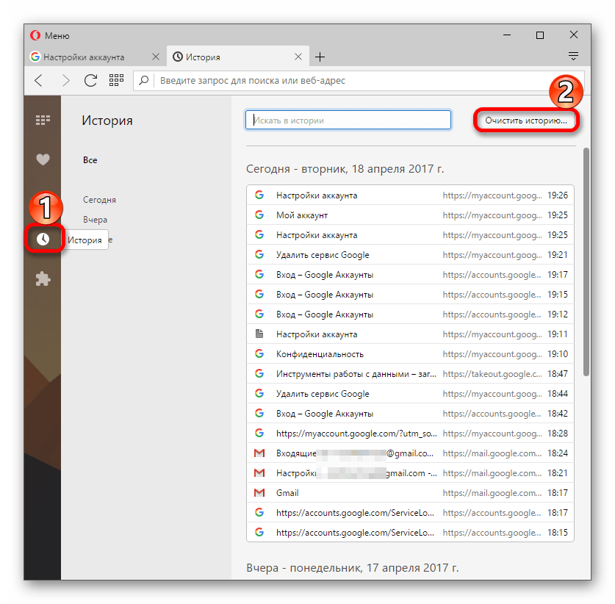
Task: Open Вход – Google Аккаунты entry at 19:12
Action: [x=410, y=314]
